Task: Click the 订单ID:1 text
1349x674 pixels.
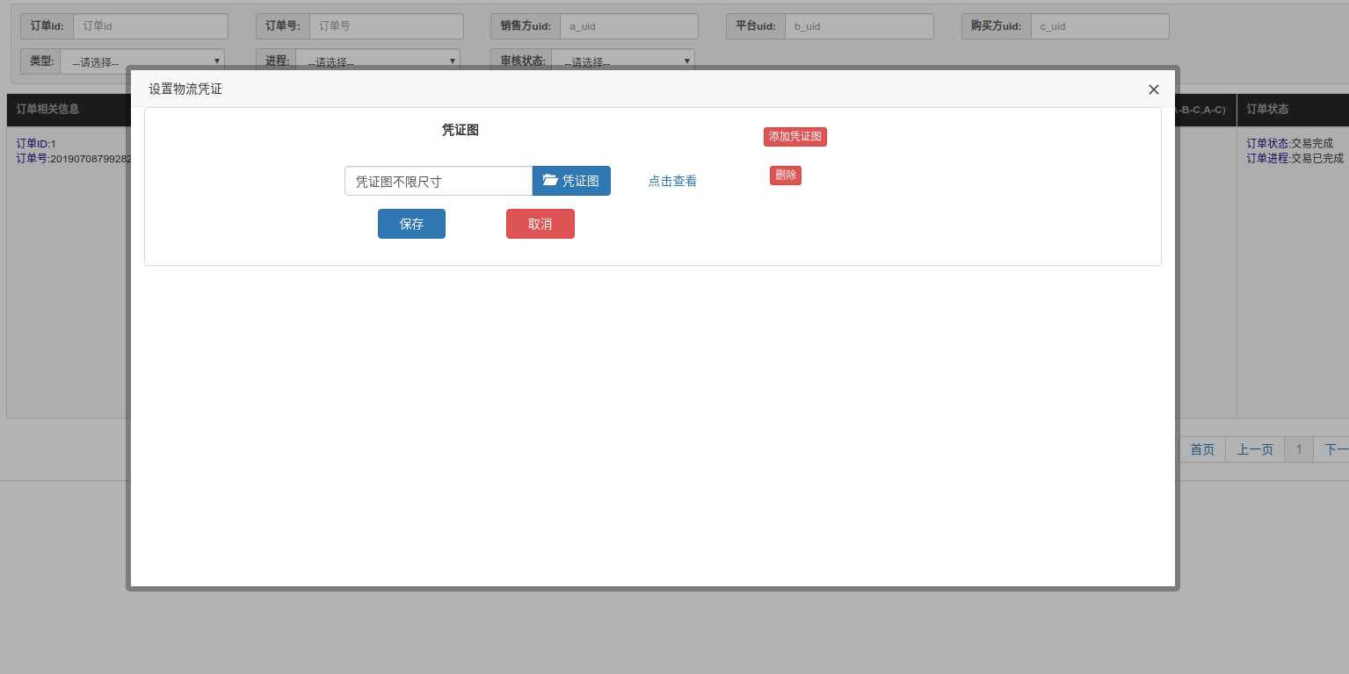Action: (x=36, y=143)
